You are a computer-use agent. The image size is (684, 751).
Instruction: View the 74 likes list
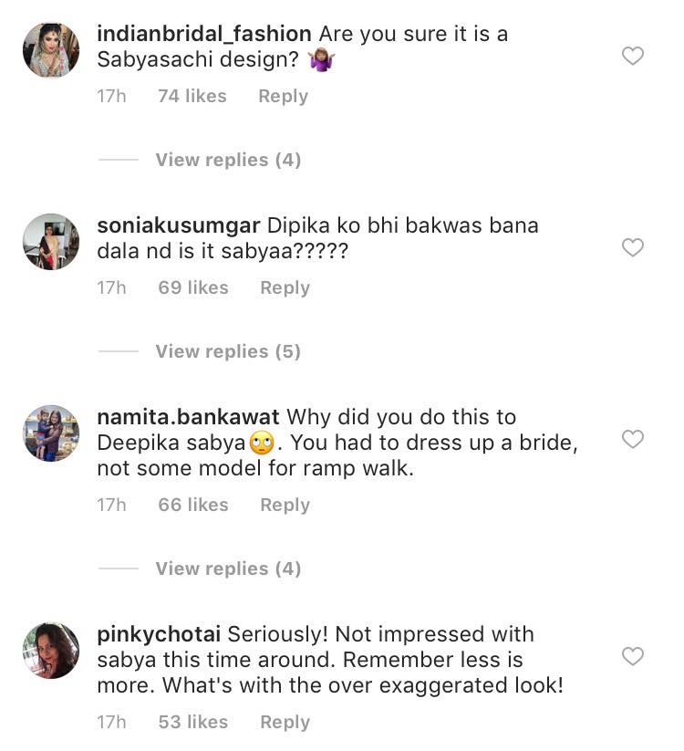[x=192, y=96]
